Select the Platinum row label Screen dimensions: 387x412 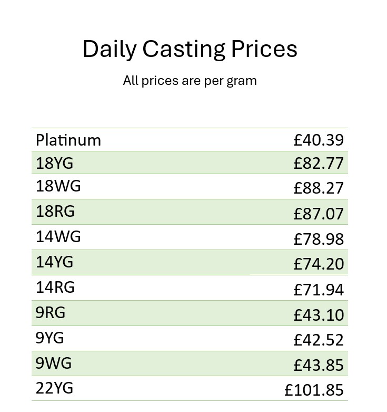[68, 140]
